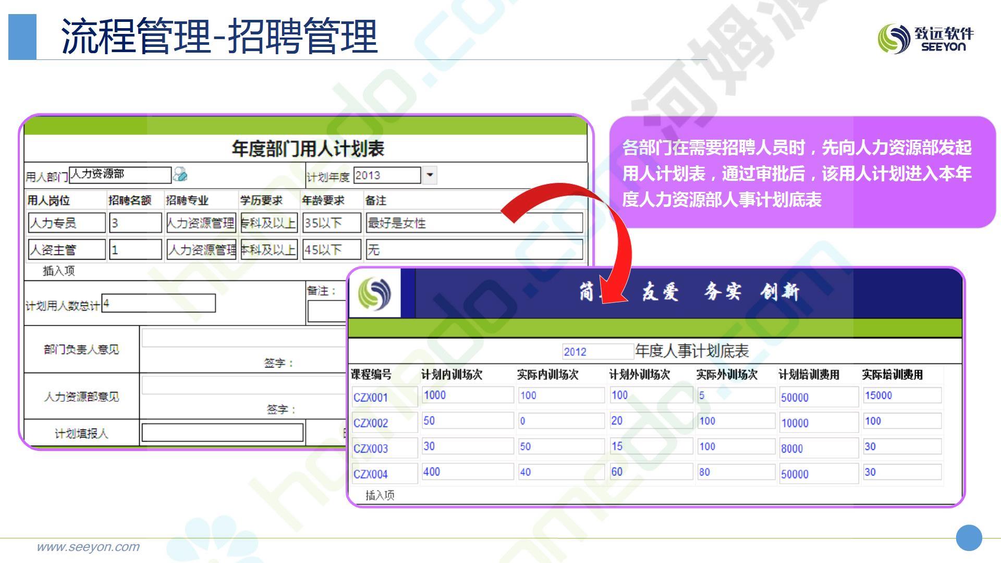Click the 计划用人数总计 total field
1001x563 pixels.
tap(158, 303)
